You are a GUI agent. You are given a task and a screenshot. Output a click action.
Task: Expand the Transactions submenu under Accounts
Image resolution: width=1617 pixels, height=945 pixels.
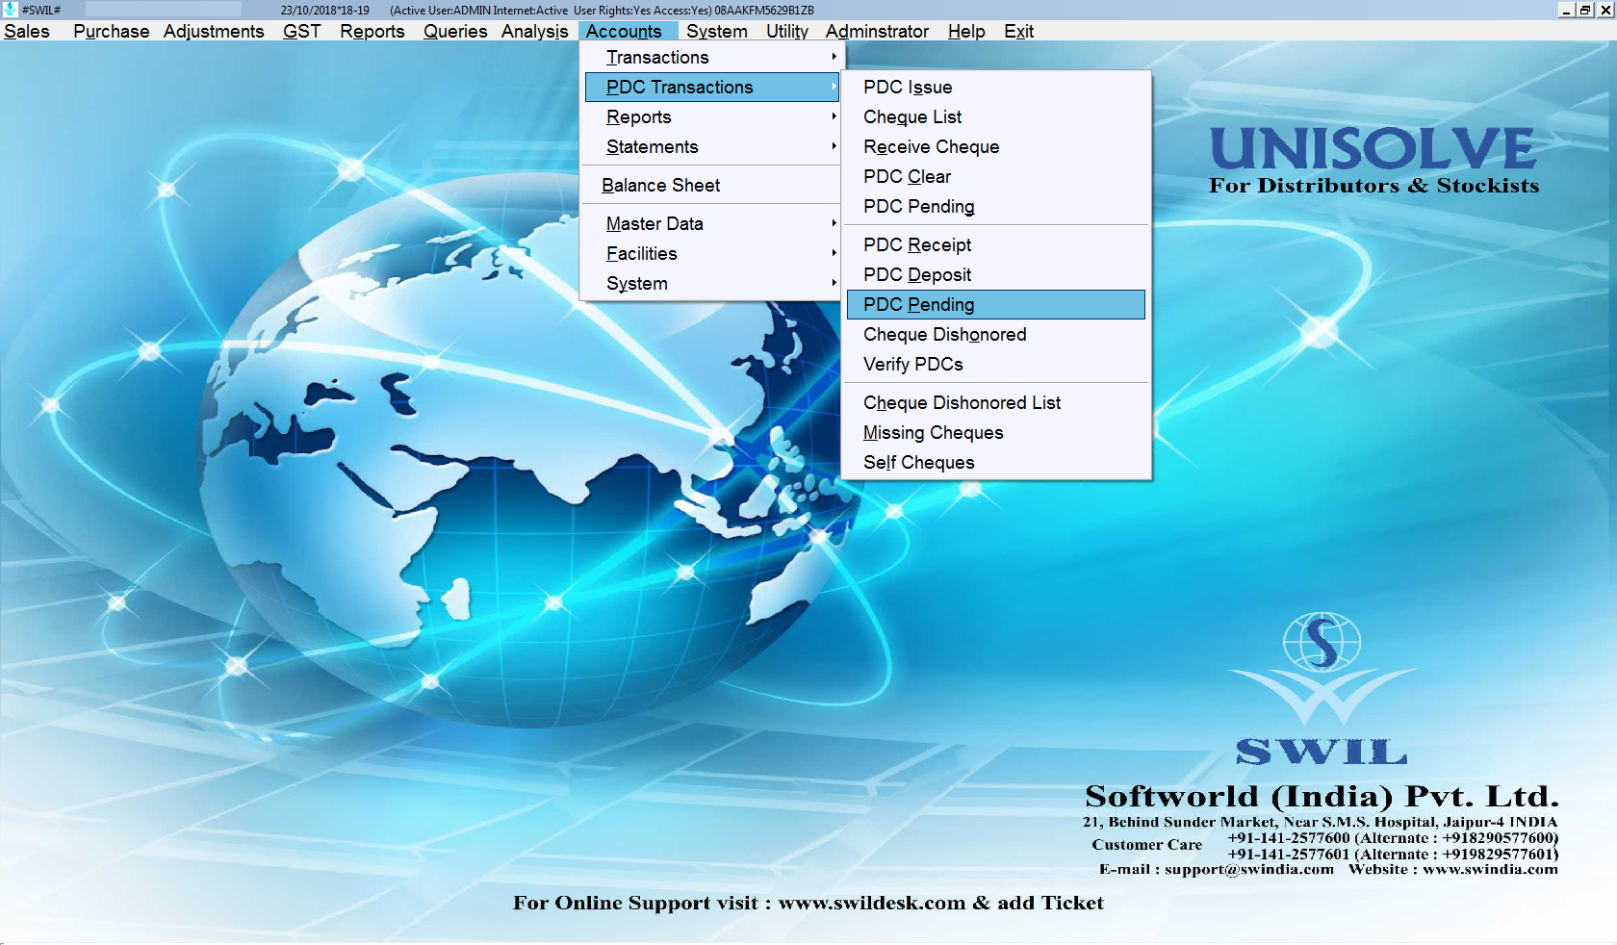point(712,58)
